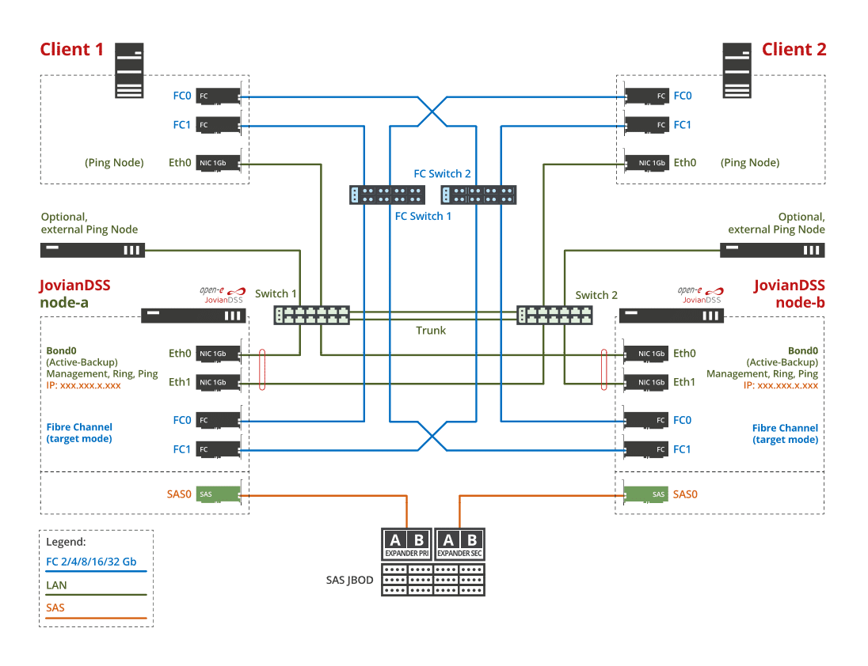Click node-a 'IP: xxx.xxx.x.xxx' text
Viewport: 868px width, 666px height.
(x=84, y=385)
